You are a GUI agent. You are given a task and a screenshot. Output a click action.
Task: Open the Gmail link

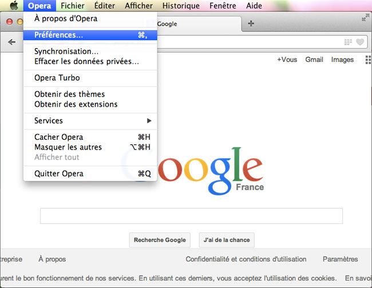click(314, 60)
